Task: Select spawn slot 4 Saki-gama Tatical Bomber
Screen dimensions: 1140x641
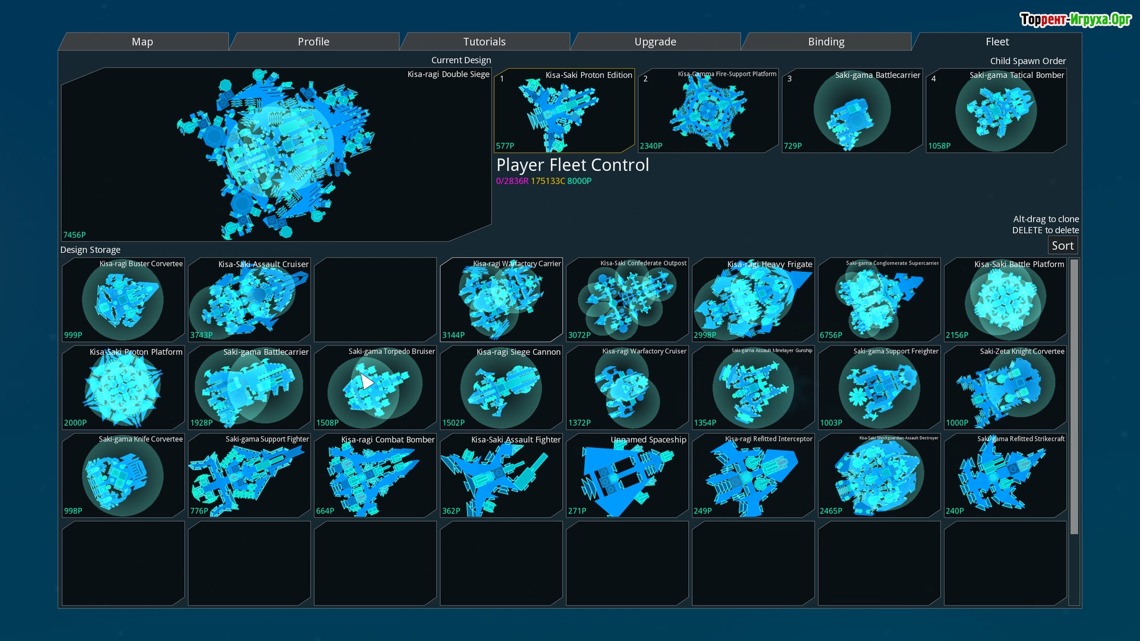Action: click(x=996, y=111)
